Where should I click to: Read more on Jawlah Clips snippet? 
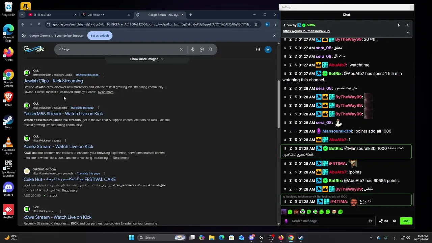(x=106, y=92)
